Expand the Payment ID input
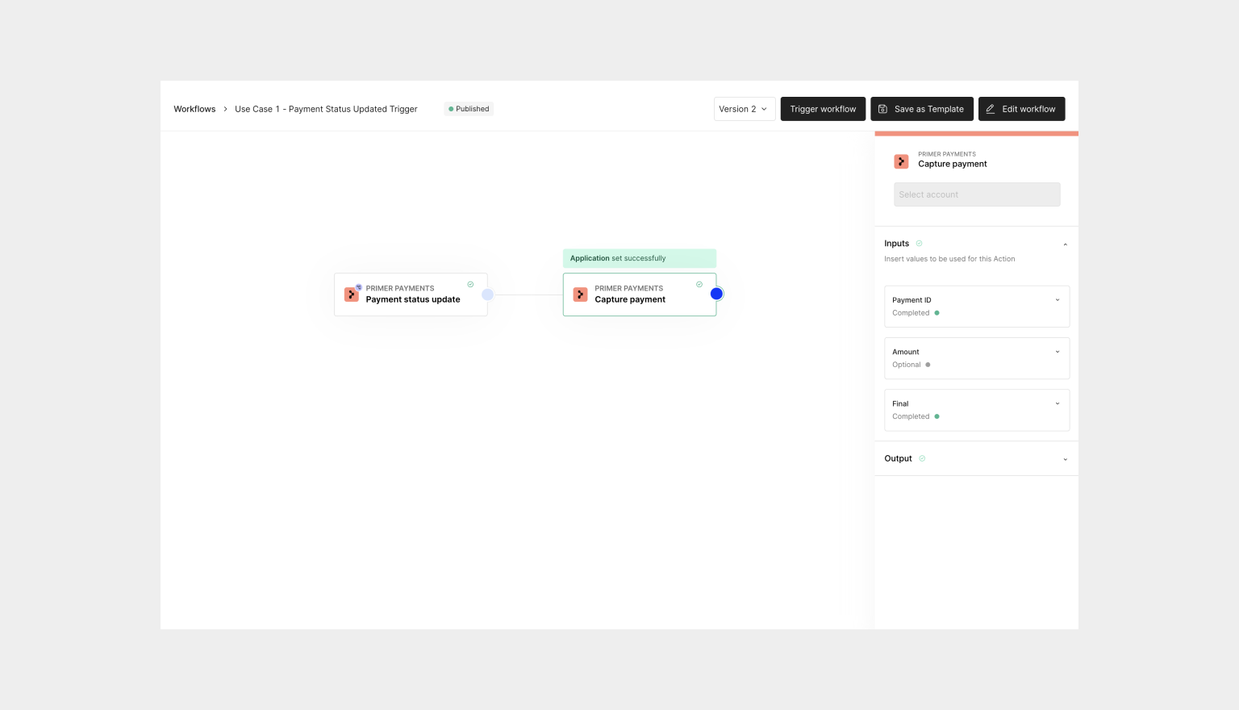 [1058, 300]
